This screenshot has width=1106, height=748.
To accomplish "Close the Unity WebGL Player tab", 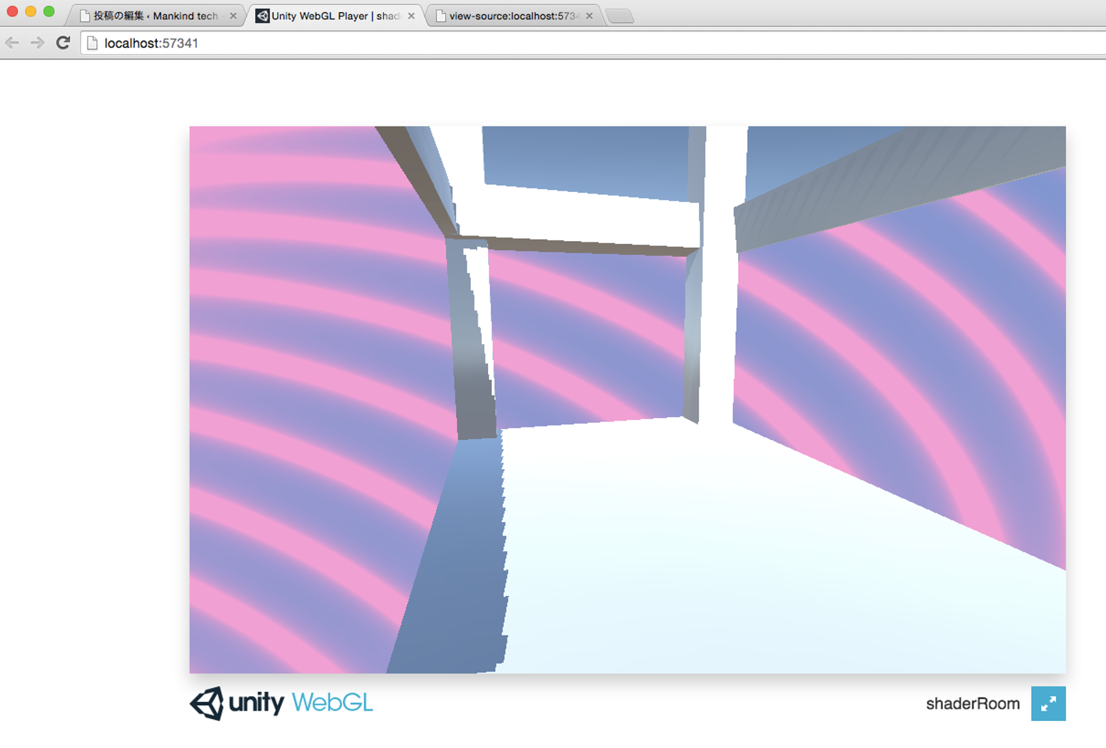I will point(411,16).
